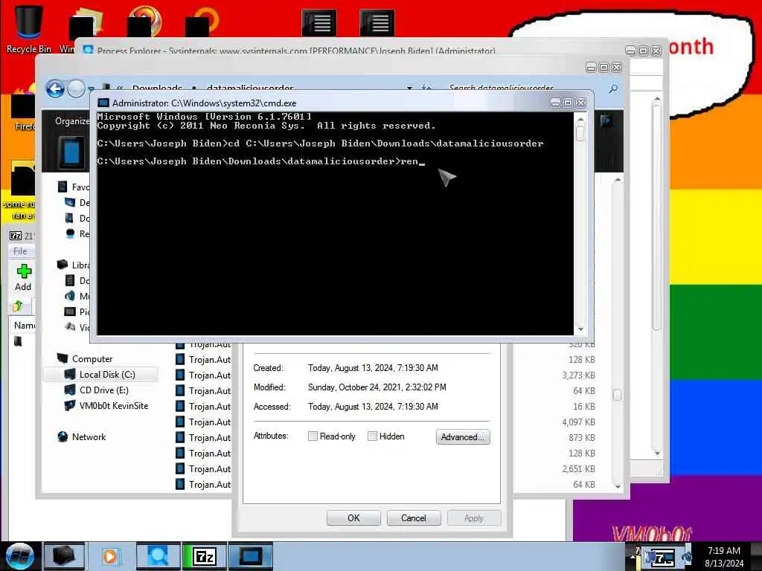Enable the Read-only attribute checkbox
This screenshot has width=762, height=571.
point(313,436)
